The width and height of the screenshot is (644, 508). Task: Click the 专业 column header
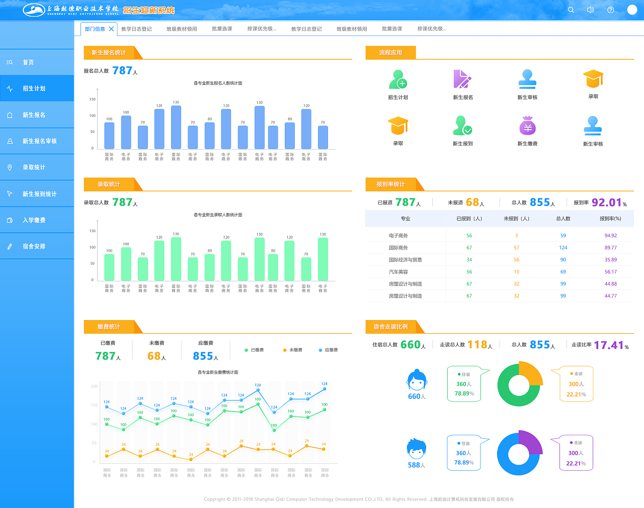point(406,219)
